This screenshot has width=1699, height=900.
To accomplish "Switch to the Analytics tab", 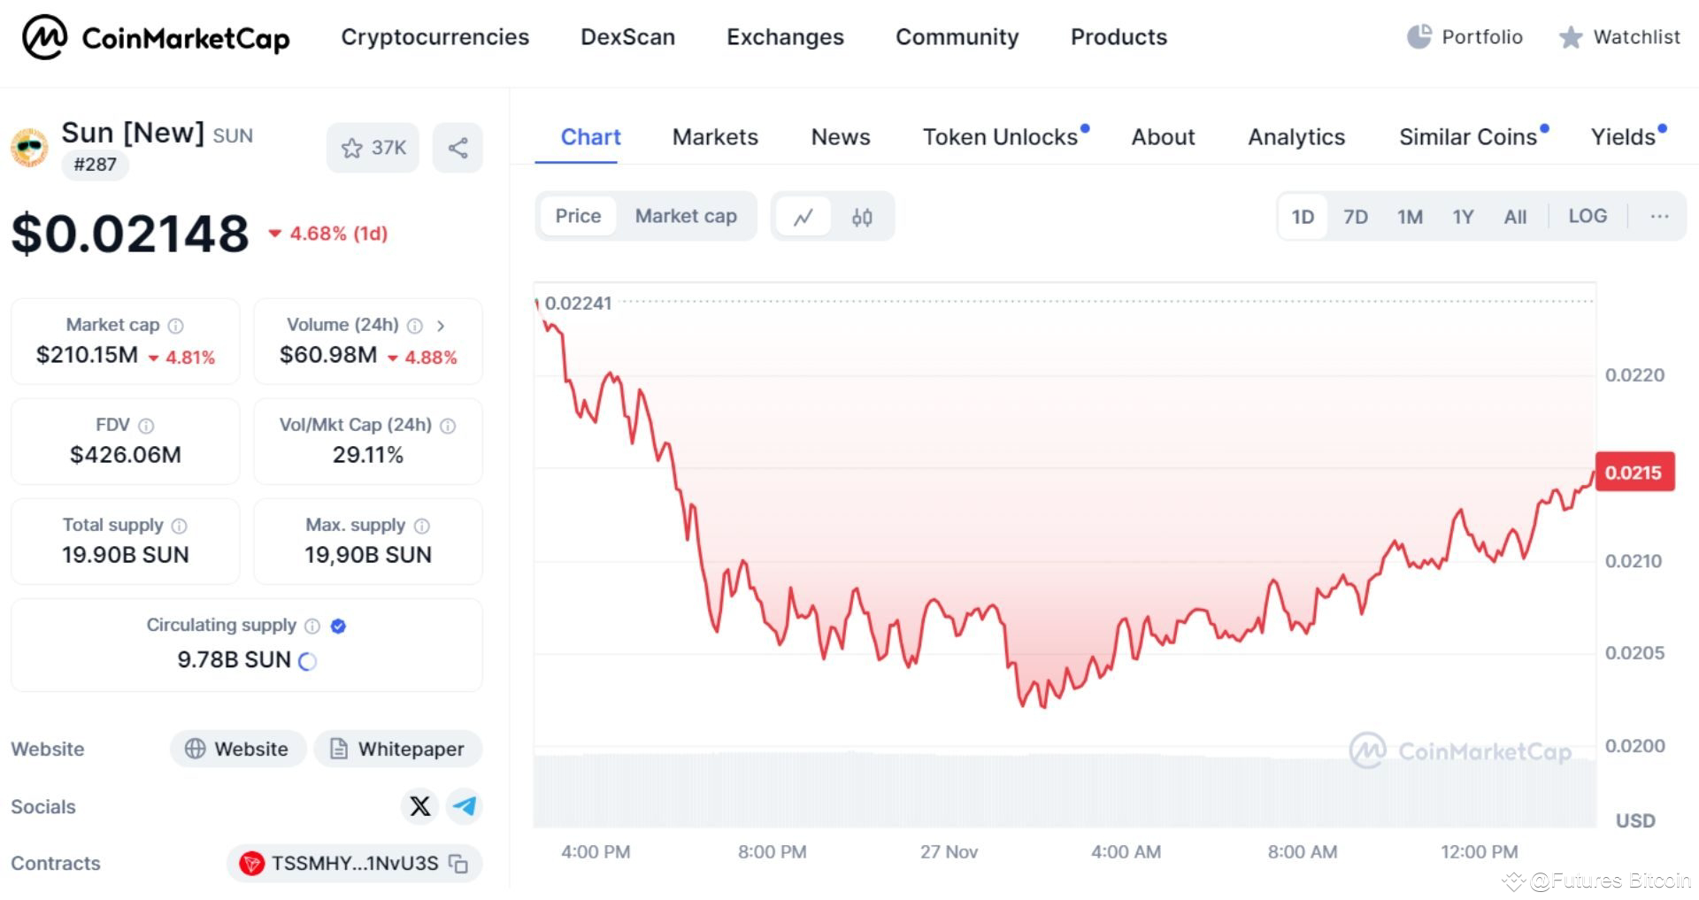I will (1296, 137).
